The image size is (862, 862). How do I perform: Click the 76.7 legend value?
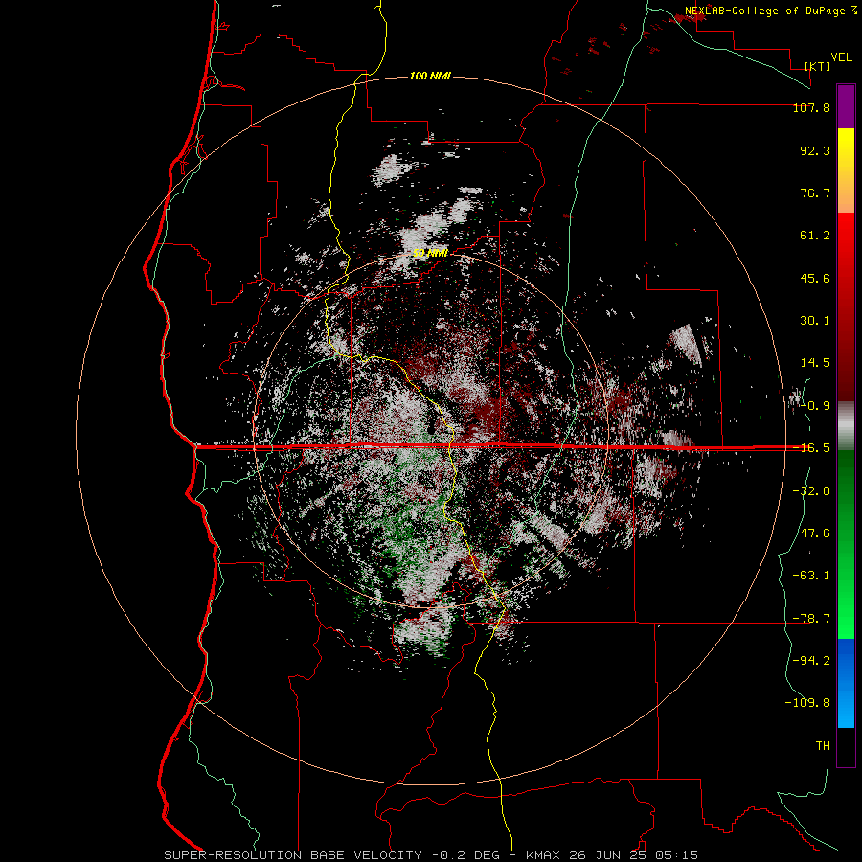pyautogui.click(x=815, y=193)
